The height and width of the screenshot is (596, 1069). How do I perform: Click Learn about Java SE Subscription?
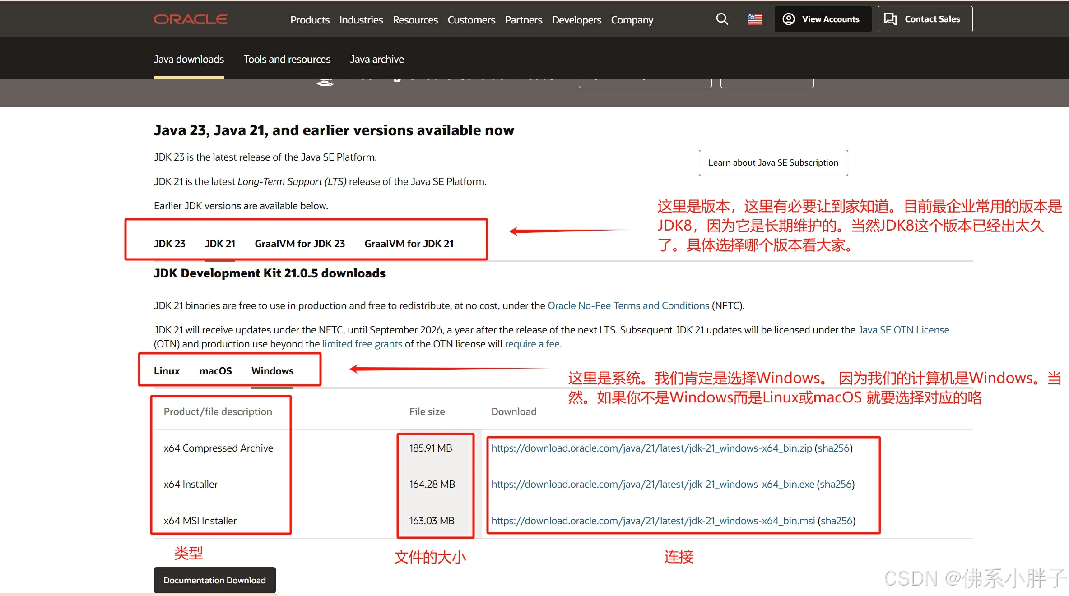(773, 162)
